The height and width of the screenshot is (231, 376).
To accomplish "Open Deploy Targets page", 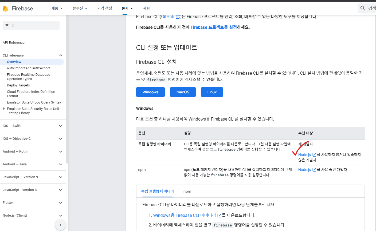I will tap(18, 85).
